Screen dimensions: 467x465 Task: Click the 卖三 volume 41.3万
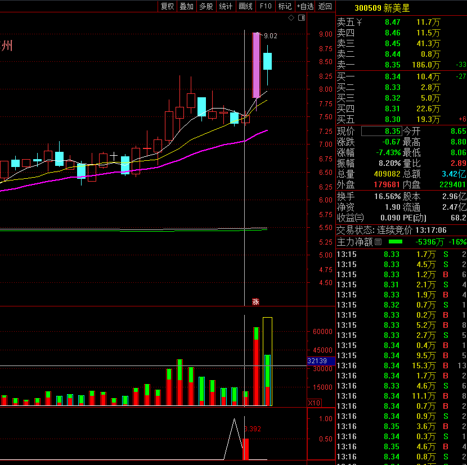pyautogui.click(x=428, y=44)
